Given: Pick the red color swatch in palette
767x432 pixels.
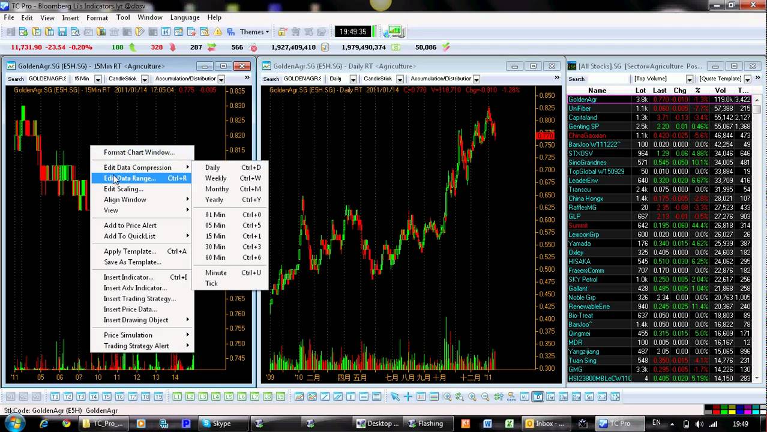Looking at the screenshot, I should (717, 412).
